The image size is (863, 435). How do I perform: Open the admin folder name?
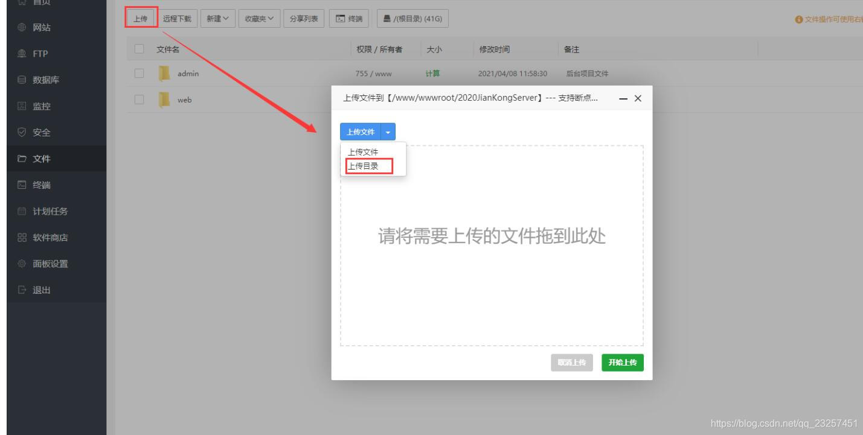(188, 74)
